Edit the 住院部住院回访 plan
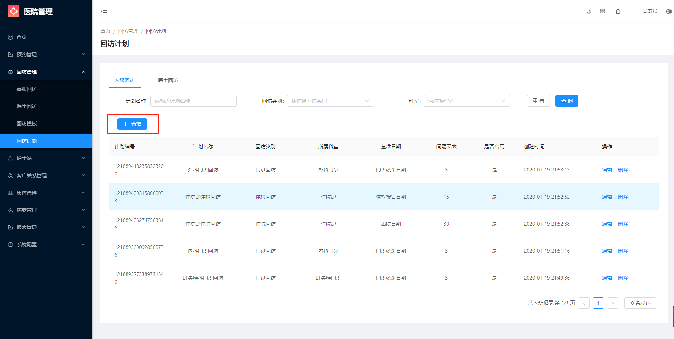The height and width of the screenshot is (339, 674). pyautogui.click(x=607, y=224)
